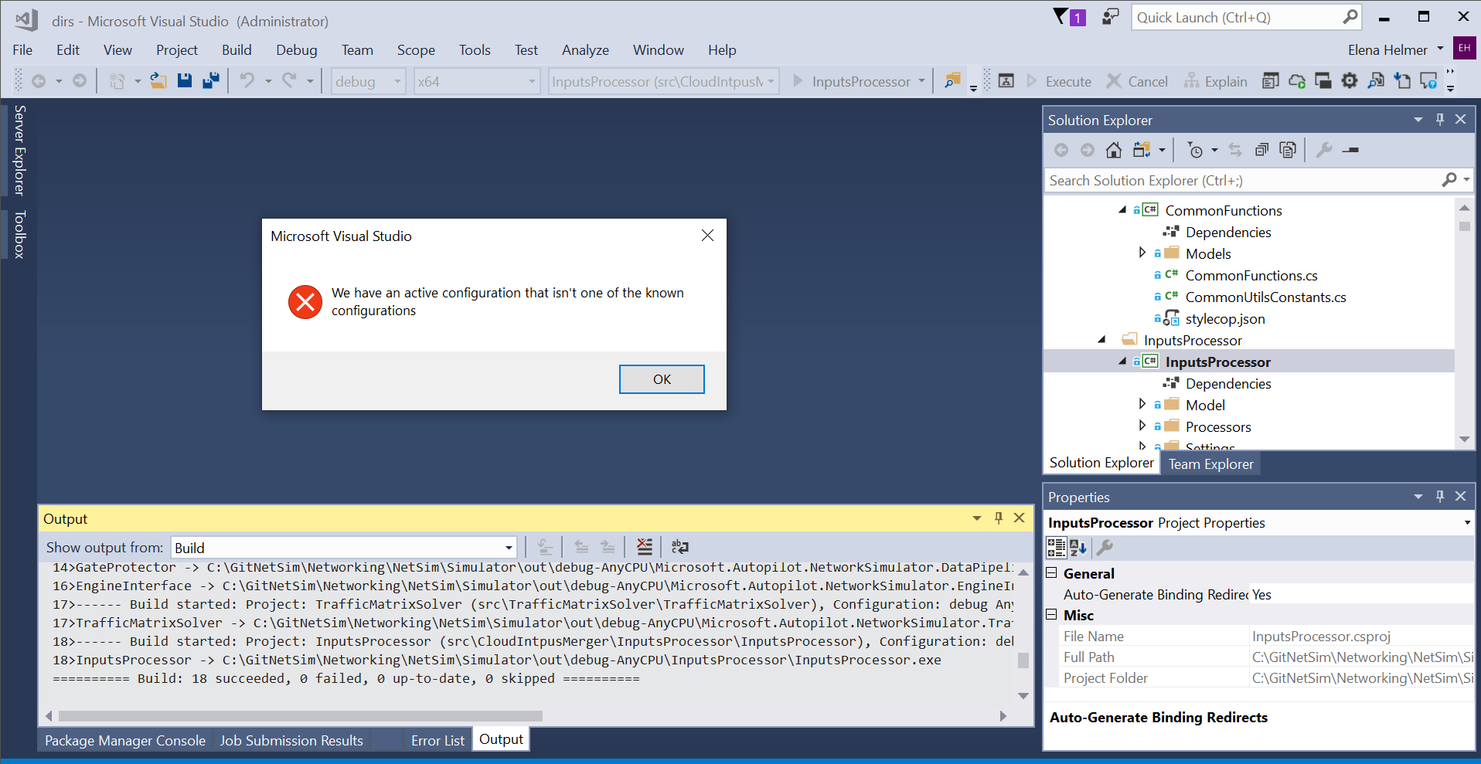The height and width of the screenshot is (764, 1481).
Task: Click the notifications flag icon
Action: [x=1070, y=17]
